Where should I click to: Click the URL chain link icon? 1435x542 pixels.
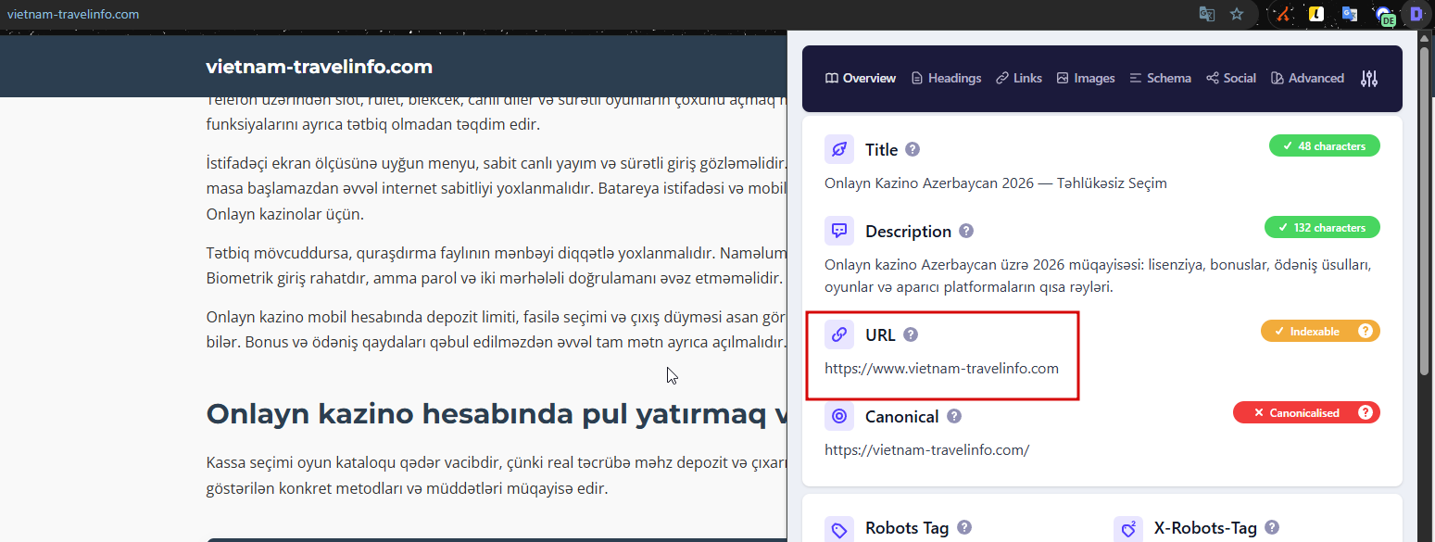click(x=839, y=334)
